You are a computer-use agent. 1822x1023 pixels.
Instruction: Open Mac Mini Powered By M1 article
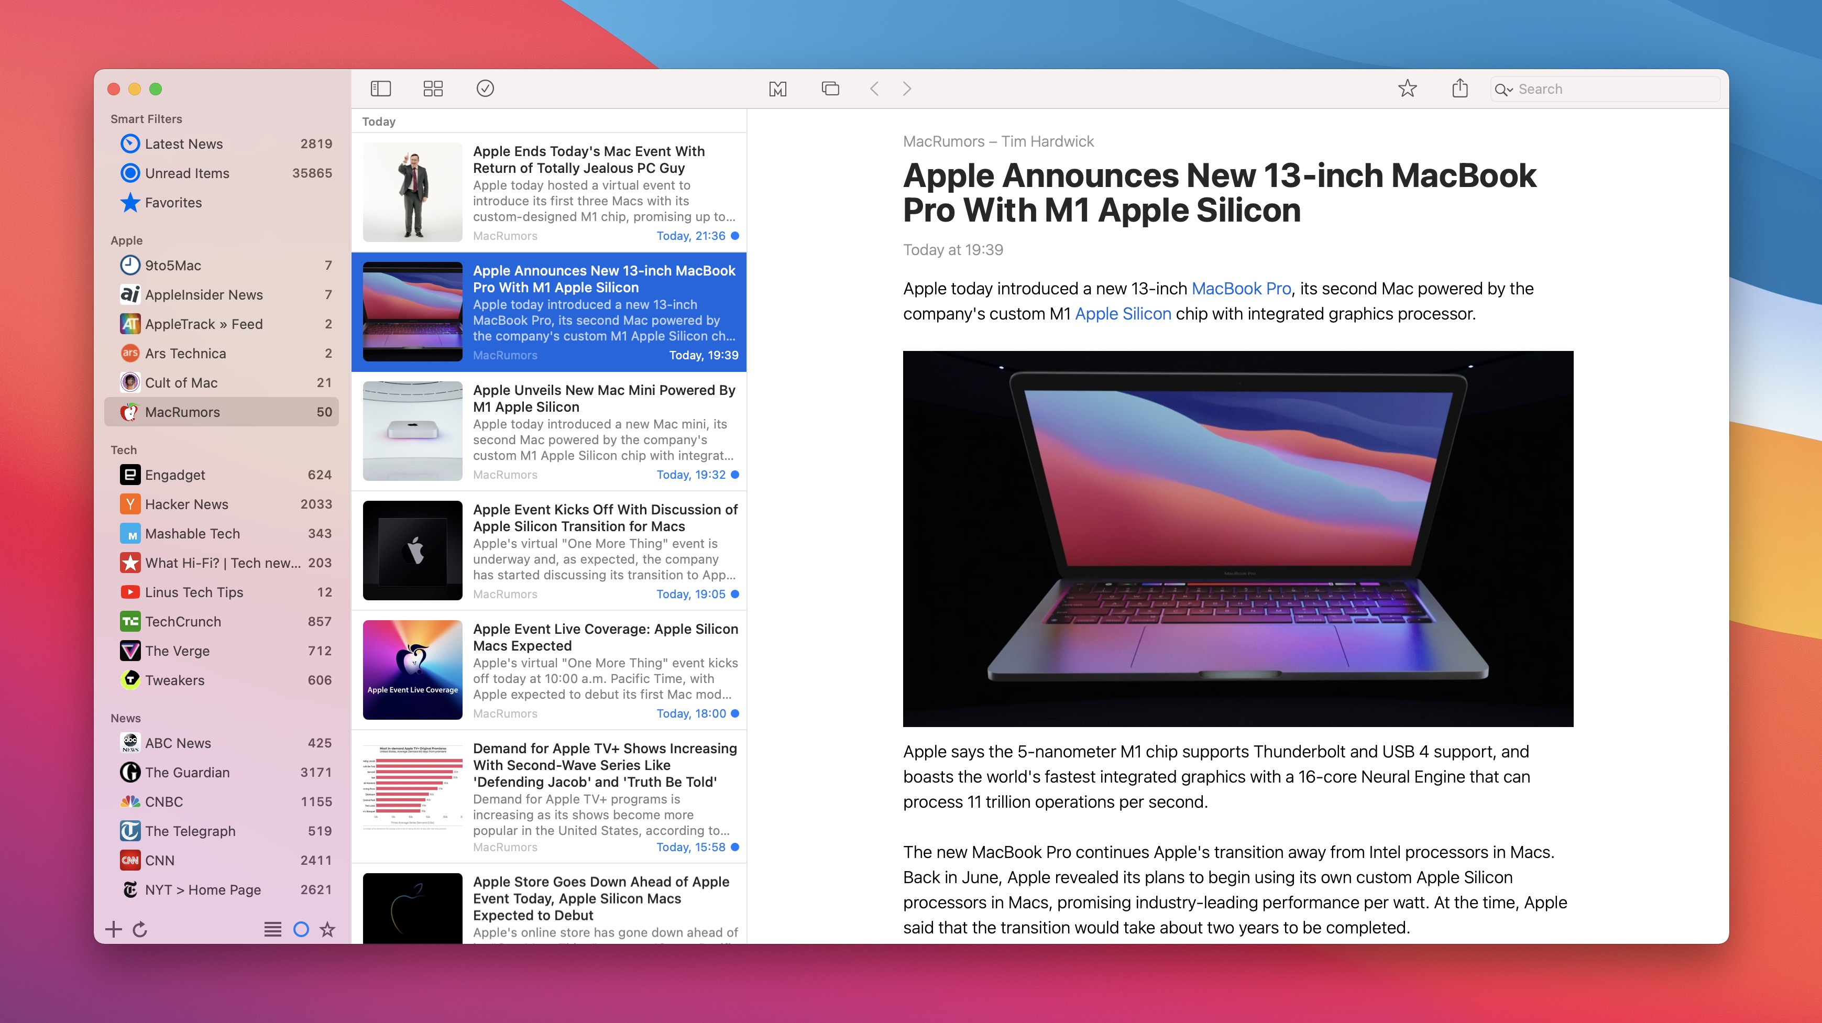coord(549,431)
